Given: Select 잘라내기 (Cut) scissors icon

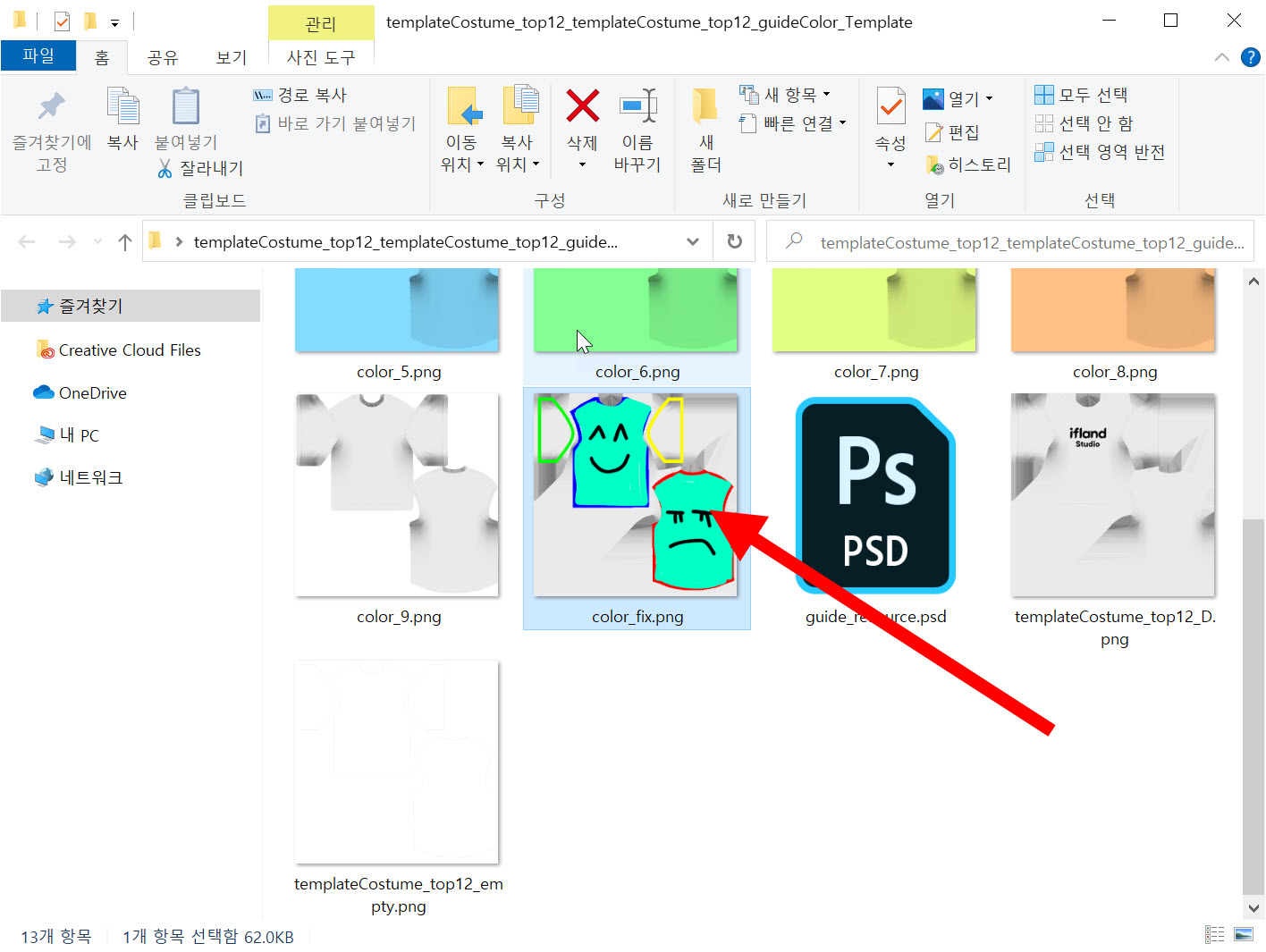Looking at the screenshot, I should [165, 168].
